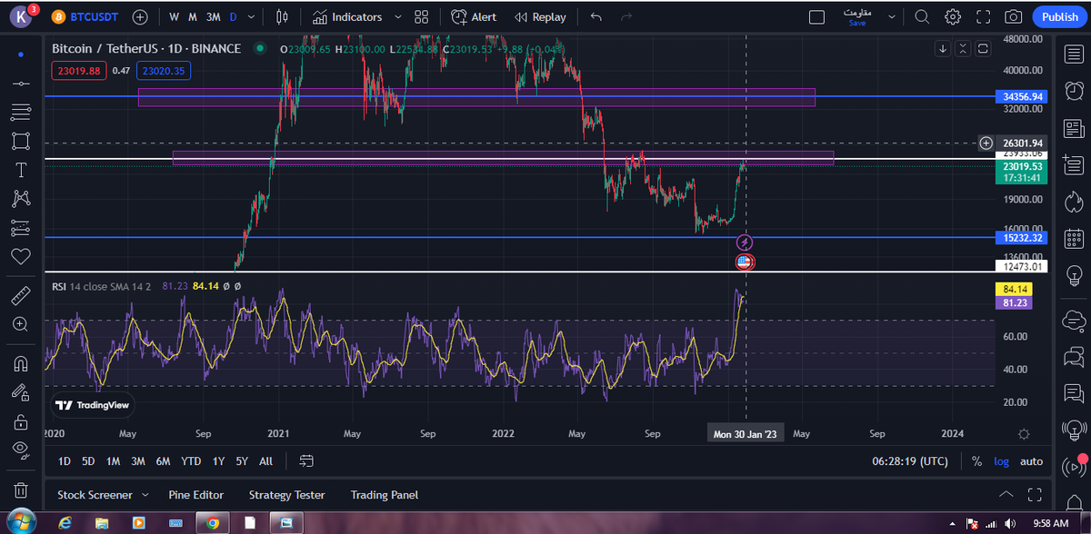Screen dimensions: 1091x534
Task: Open chart settings gear icon
Action: tap(953, 17)
